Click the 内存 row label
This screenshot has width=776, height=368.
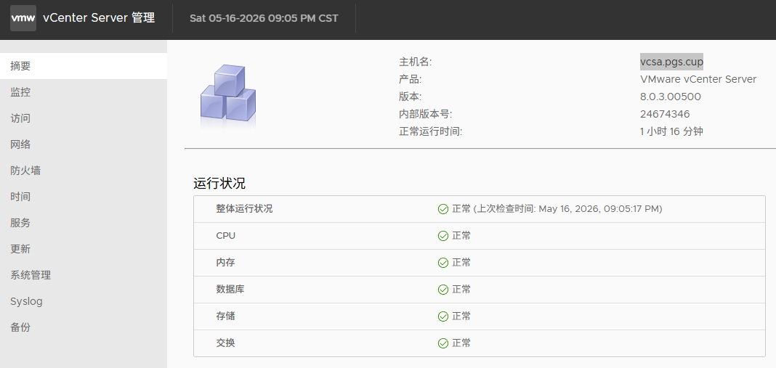click(226, 263)
